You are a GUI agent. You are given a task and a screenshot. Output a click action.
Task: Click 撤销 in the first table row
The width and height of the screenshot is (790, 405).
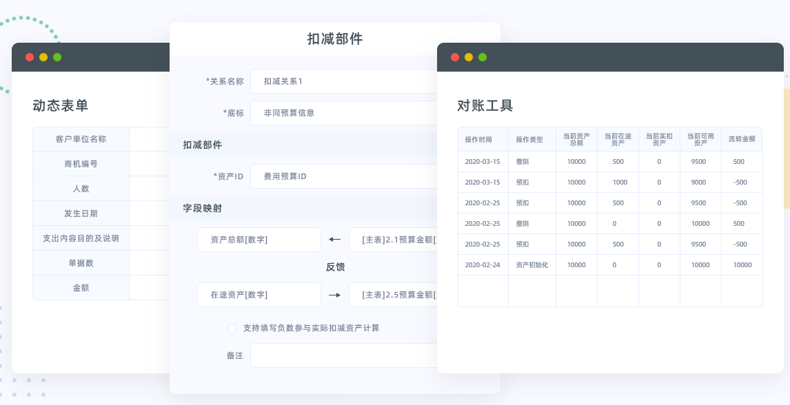[531, 161]
